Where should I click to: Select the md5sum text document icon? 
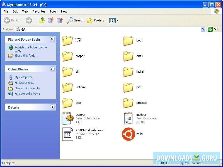coord(129,118)
